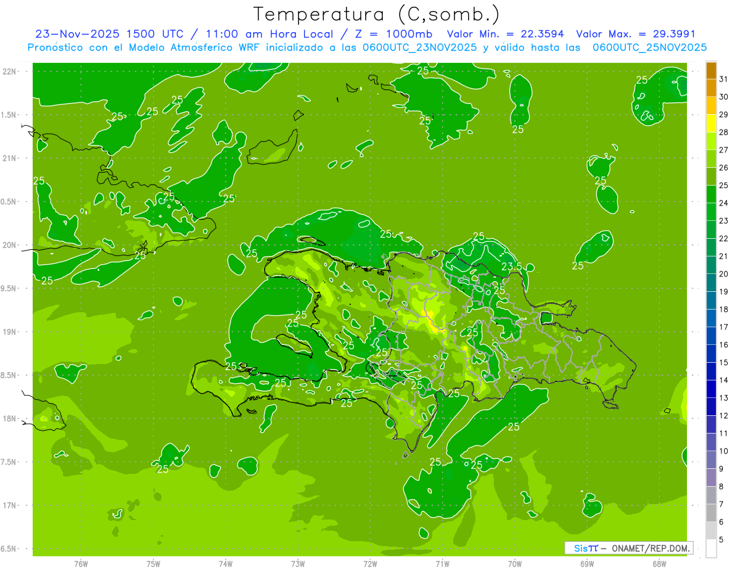Click the 70W longitude axis label

pyautogui.click(x=515, y=563)
